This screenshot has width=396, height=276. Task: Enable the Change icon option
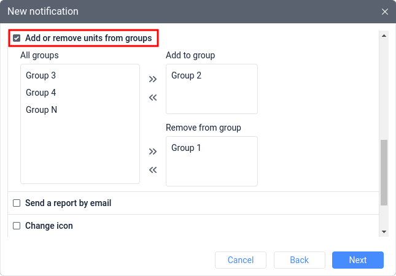pyautogui.click(x=17, y=226)
